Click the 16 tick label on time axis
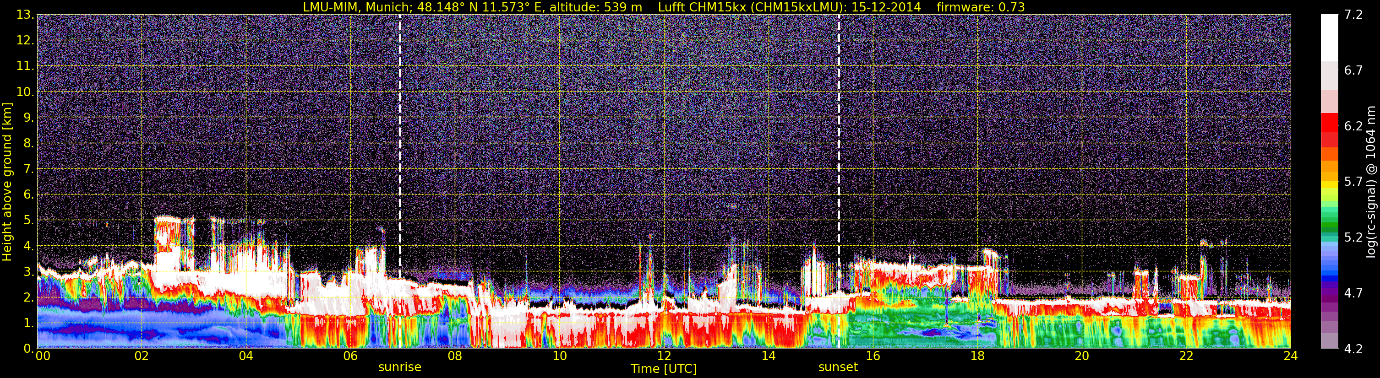The image size is (1380, 378). 873,356
